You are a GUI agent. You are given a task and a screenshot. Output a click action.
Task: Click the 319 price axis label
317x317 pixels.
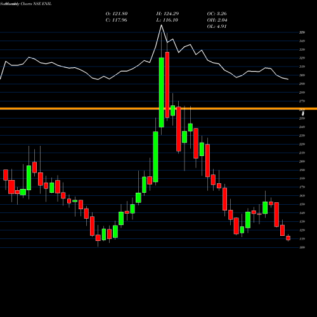point(302,67)
